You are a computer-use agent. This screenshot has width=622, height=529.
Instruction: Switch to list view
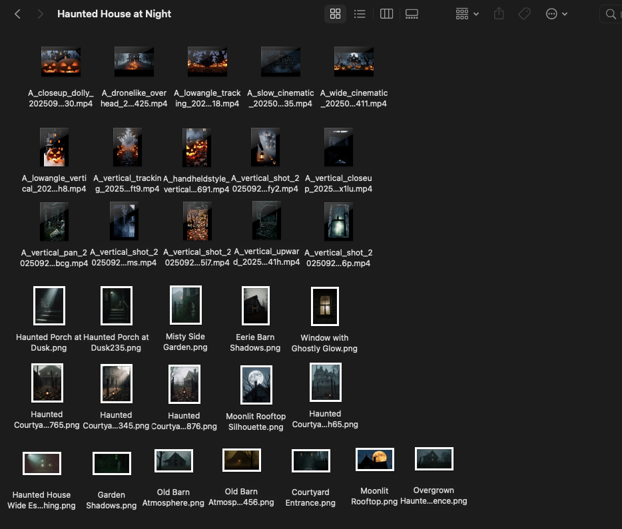pyautogui.click(x=360, y=14)
